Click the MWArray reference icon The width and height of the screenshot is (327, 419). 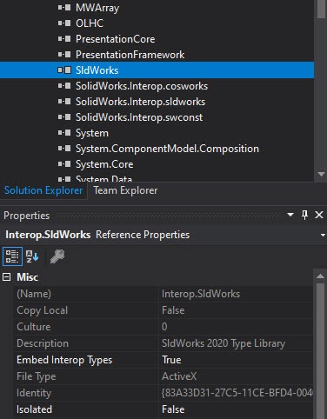pos(64,8)
